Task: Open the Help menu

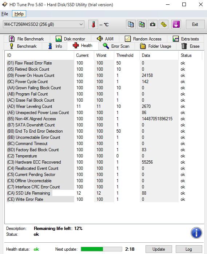Action: [19, 14]
